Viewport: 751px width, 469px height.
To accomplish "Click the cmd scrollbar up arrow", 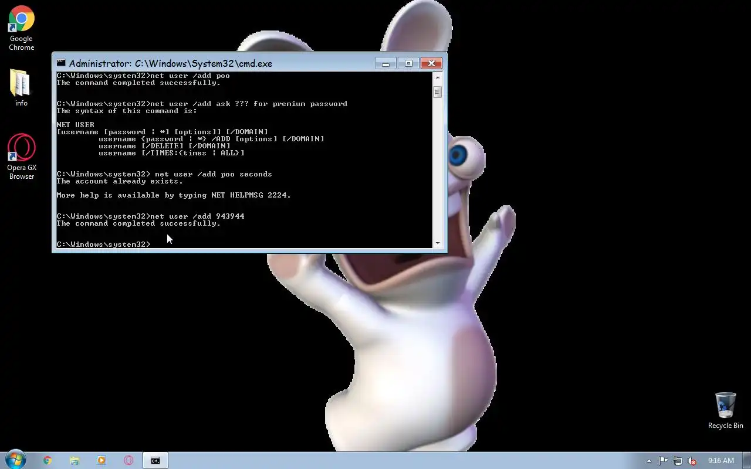I will coord(437,77).
